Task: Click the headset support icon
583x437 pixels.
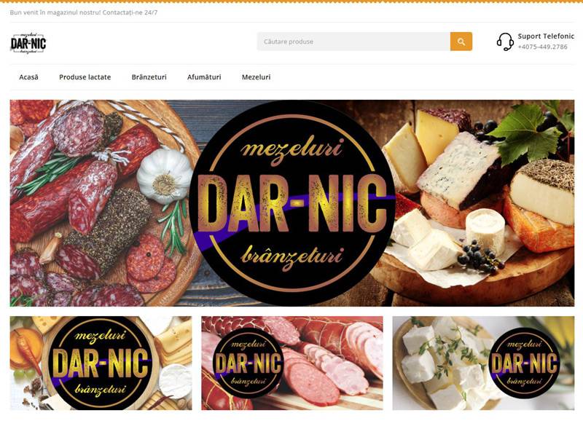Action: [x=505, y=42]
